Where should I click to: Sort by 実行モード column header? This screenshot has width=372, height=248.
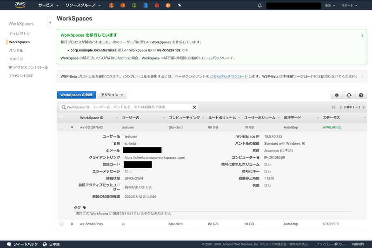pyautogui.click(x=292, y=118)
